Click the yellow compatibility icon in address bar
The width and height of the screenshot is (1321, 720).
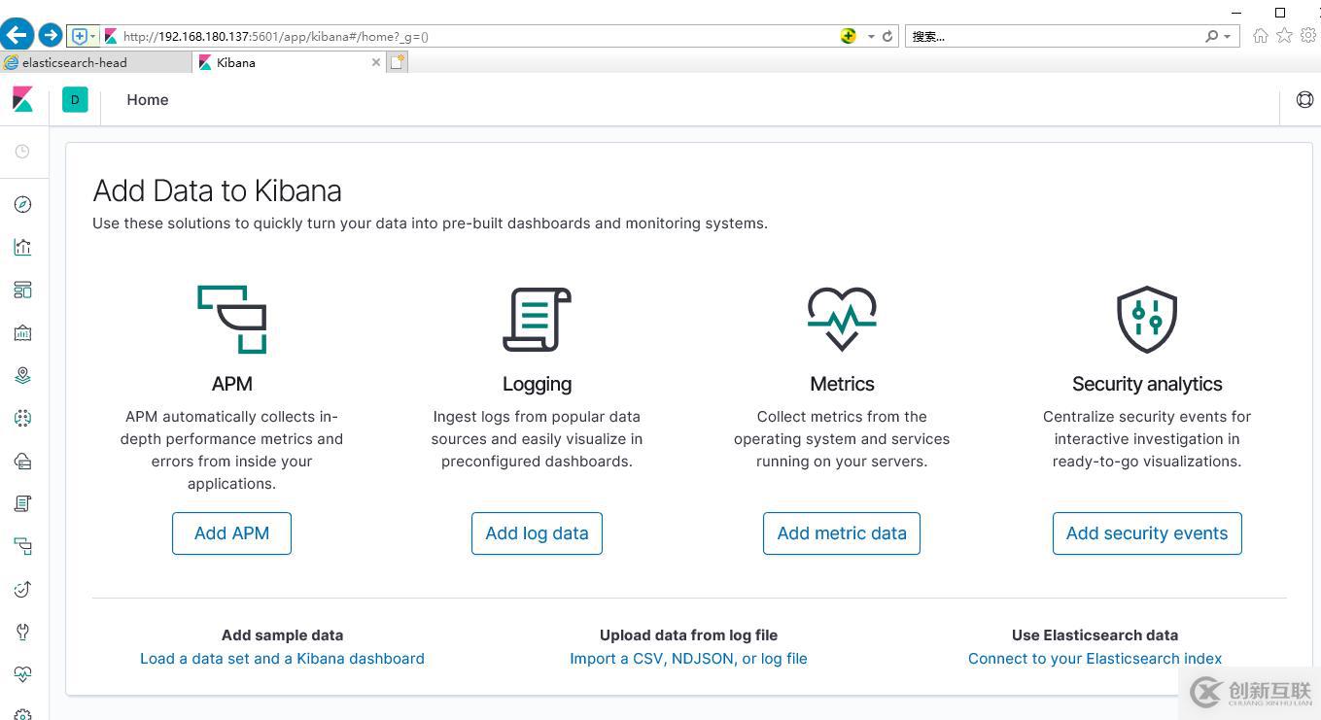point(849,36)
